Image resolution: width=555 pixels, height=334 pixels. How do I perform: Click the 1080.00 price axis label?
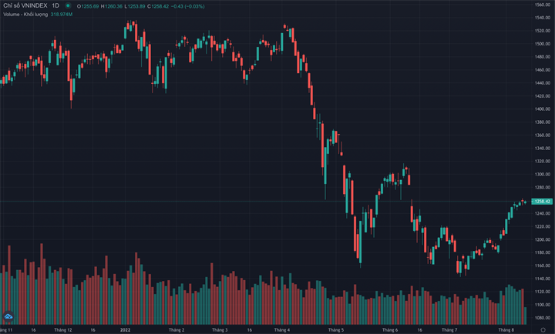pyautogui.click(x=543, y=318)
